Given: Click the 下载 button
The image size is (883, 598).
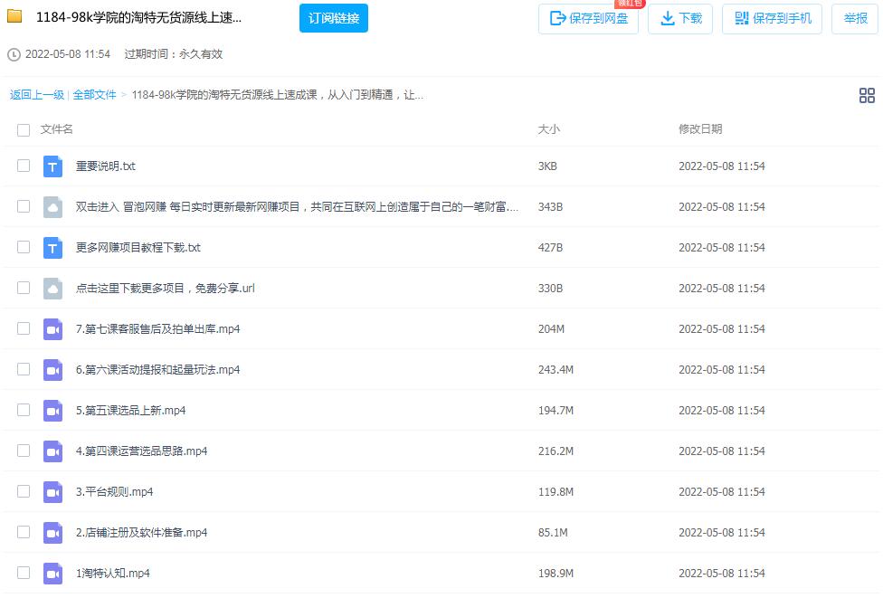Looking at the screenshot, I should pos(680,19).
